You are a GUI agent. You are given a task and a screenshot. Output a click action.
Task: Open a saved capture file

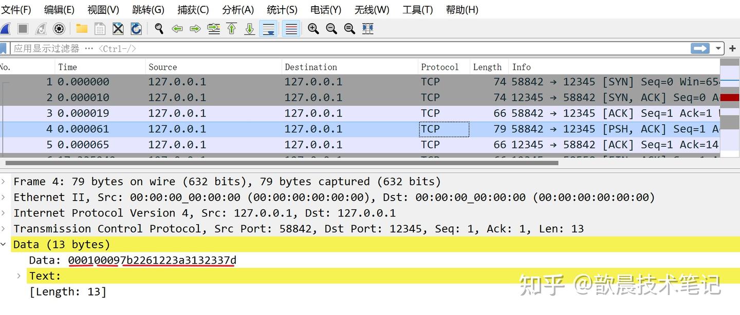click(81, 28)
